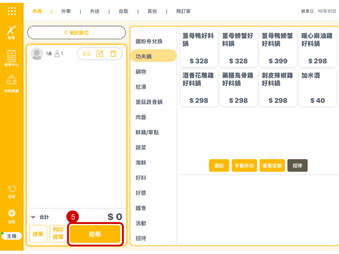Click the pencil edit icon for table
Image resolution: width=339 pixels, height=254 pixels.
click(100, 54)
